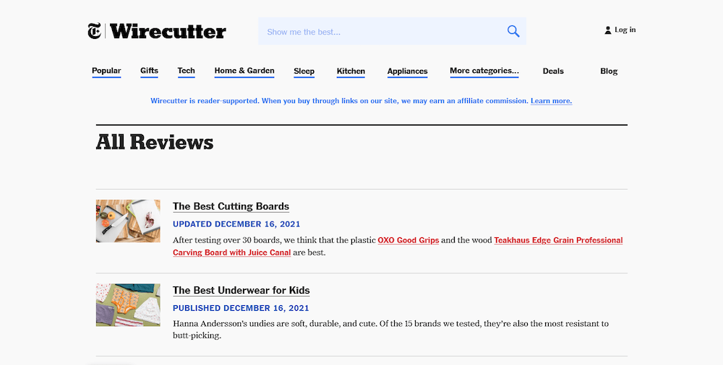Click the Hanna Andersson's undies description text
Image resolution: width=723 pixels, height=365 pixels.
390,330
